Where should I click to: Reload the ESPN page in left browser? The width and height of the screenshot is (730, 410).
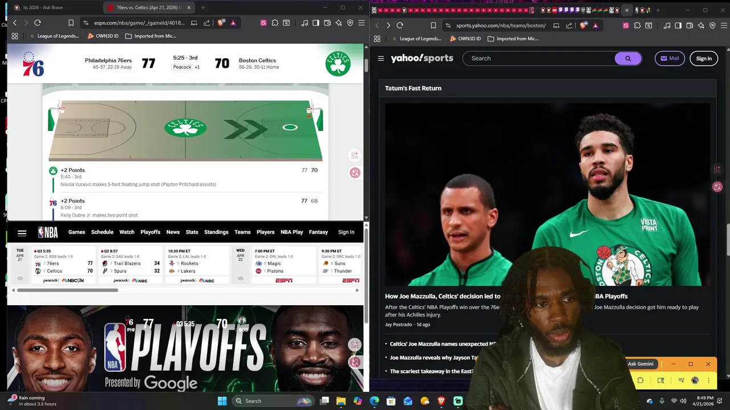coord(38,23)
